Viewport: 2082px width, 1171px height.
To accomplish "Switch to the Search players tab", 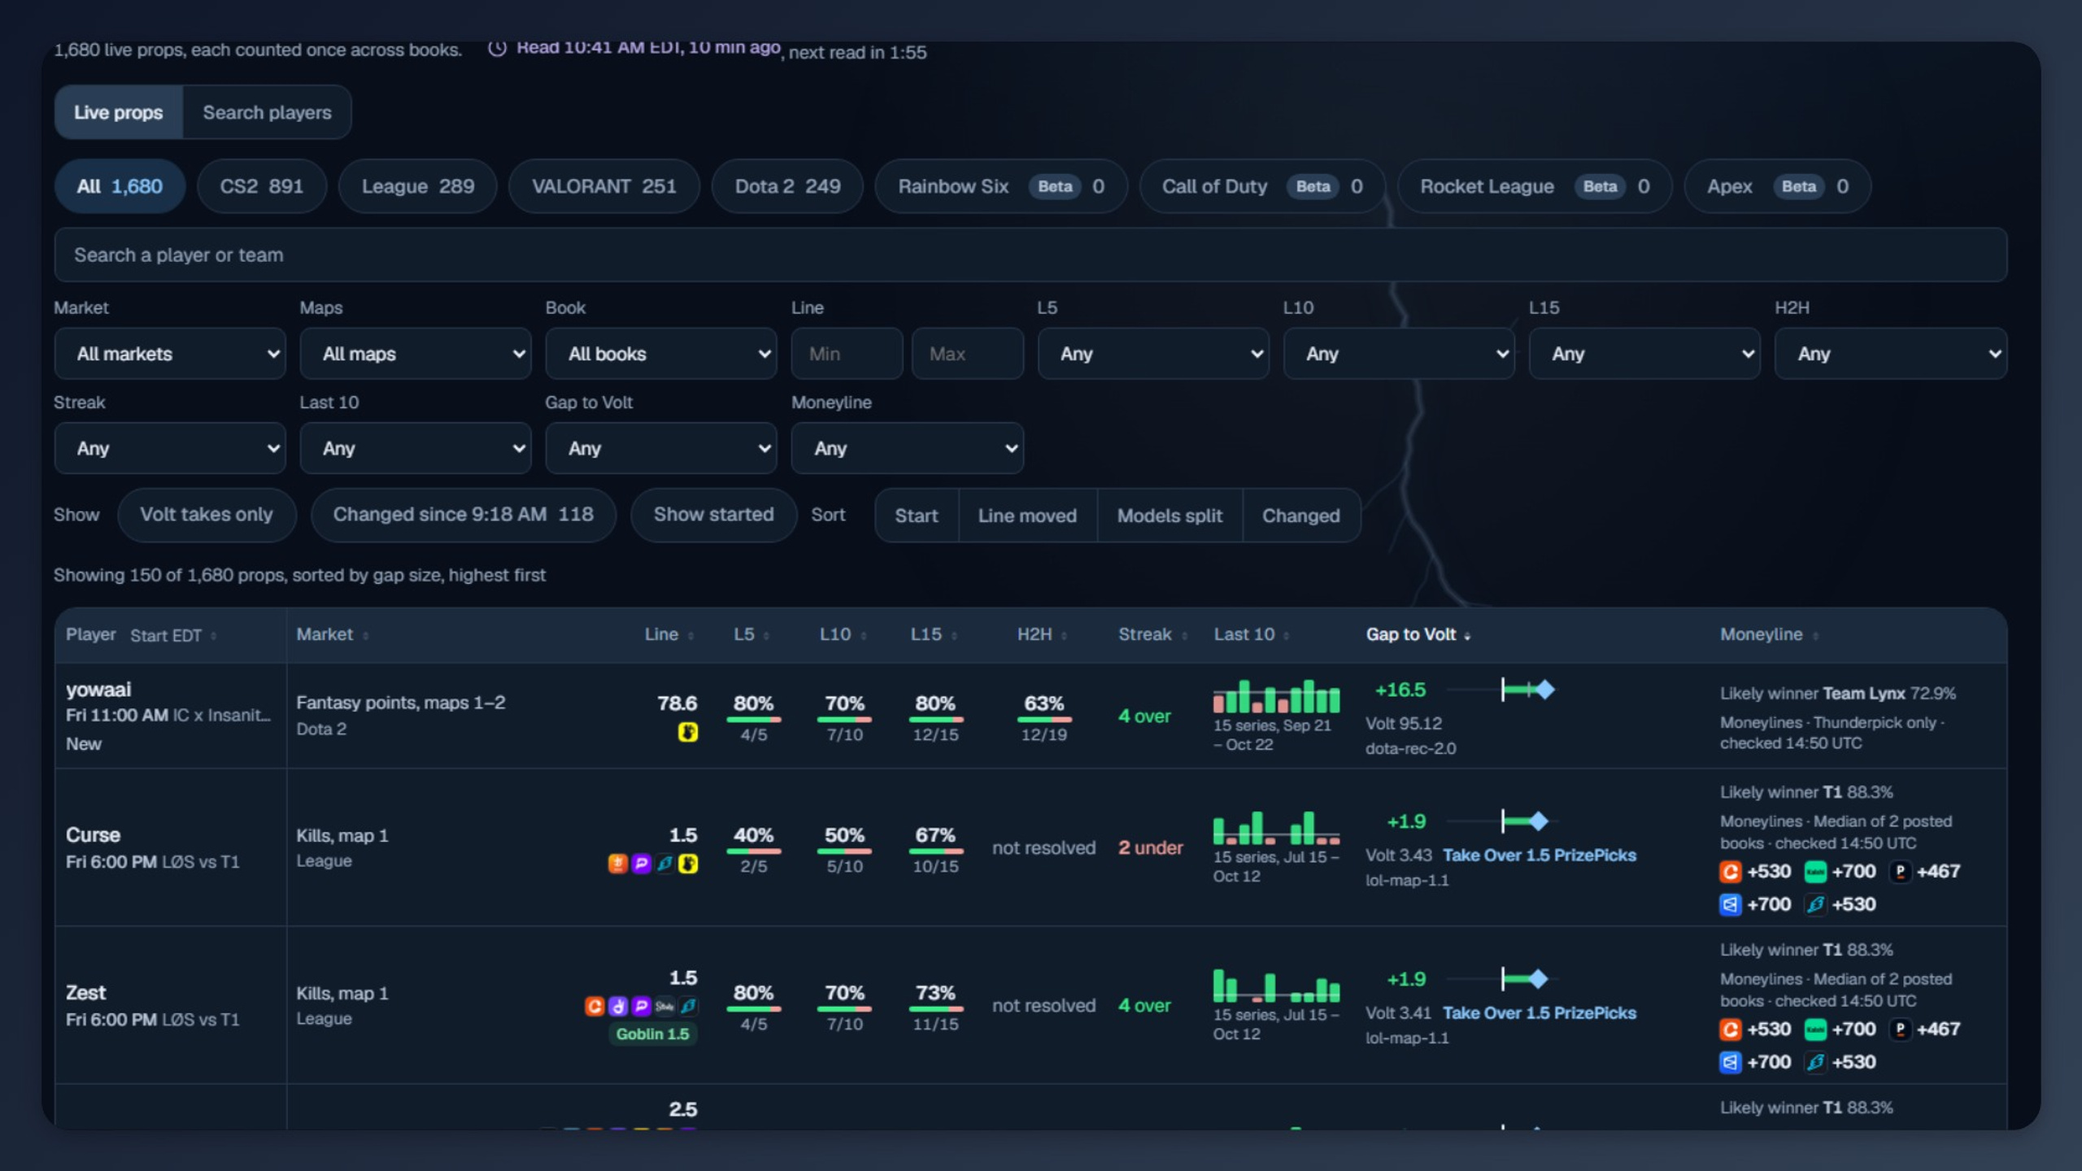I will [x=267, y=112].
